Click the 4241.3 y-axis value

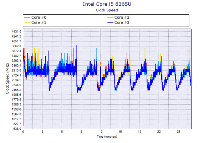16,36
